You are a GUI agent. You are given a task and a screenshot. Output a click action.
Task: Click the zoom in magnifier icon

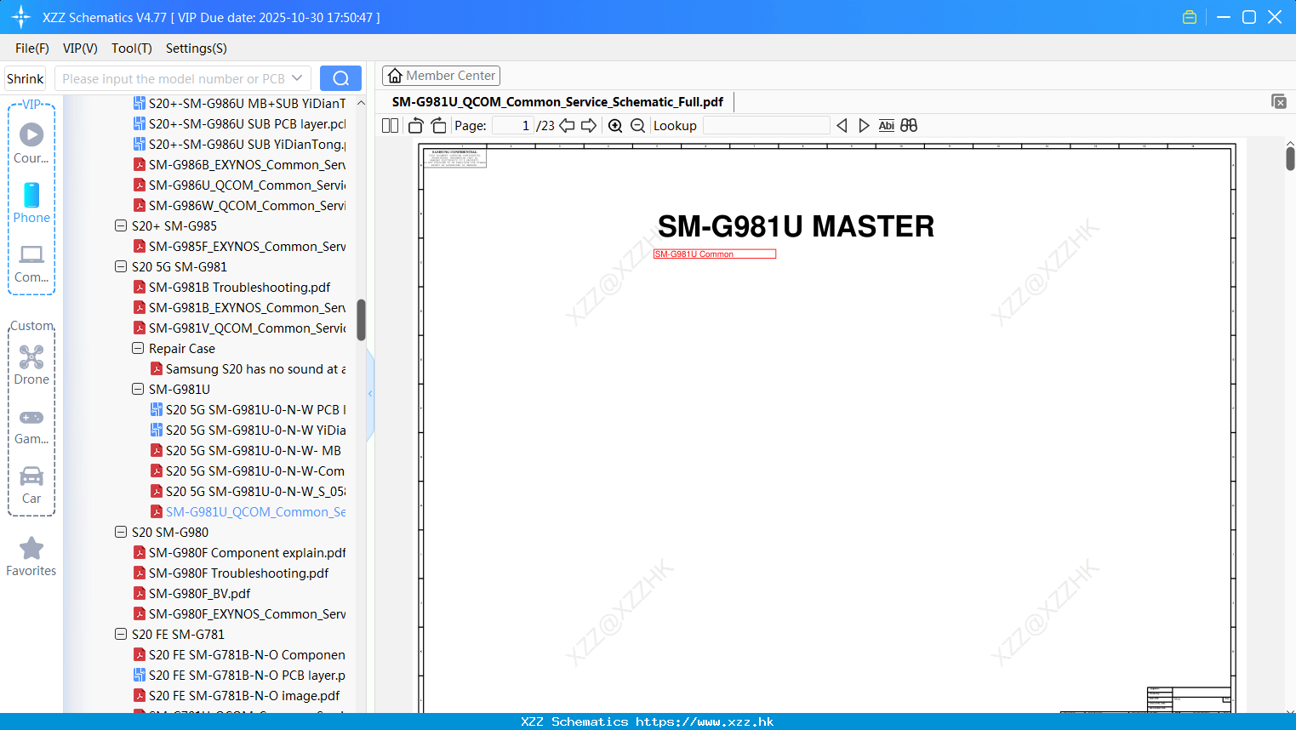point(614,125)
